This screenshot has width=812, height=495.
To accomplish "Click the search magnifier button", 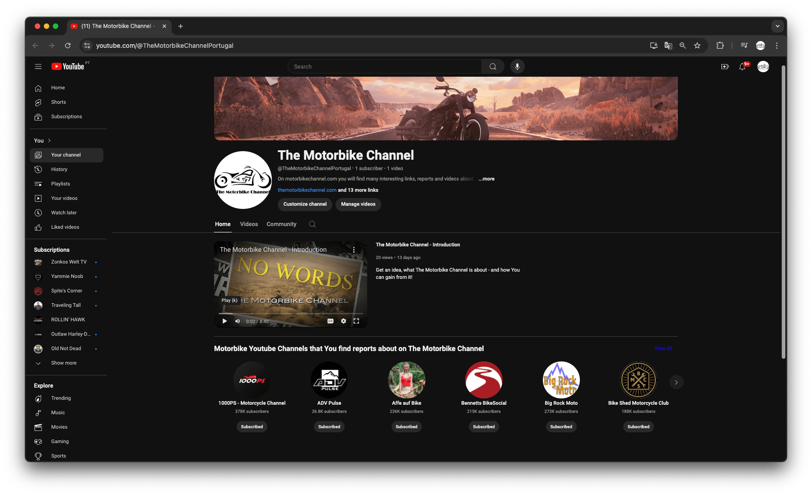I will tap(493, 67).
